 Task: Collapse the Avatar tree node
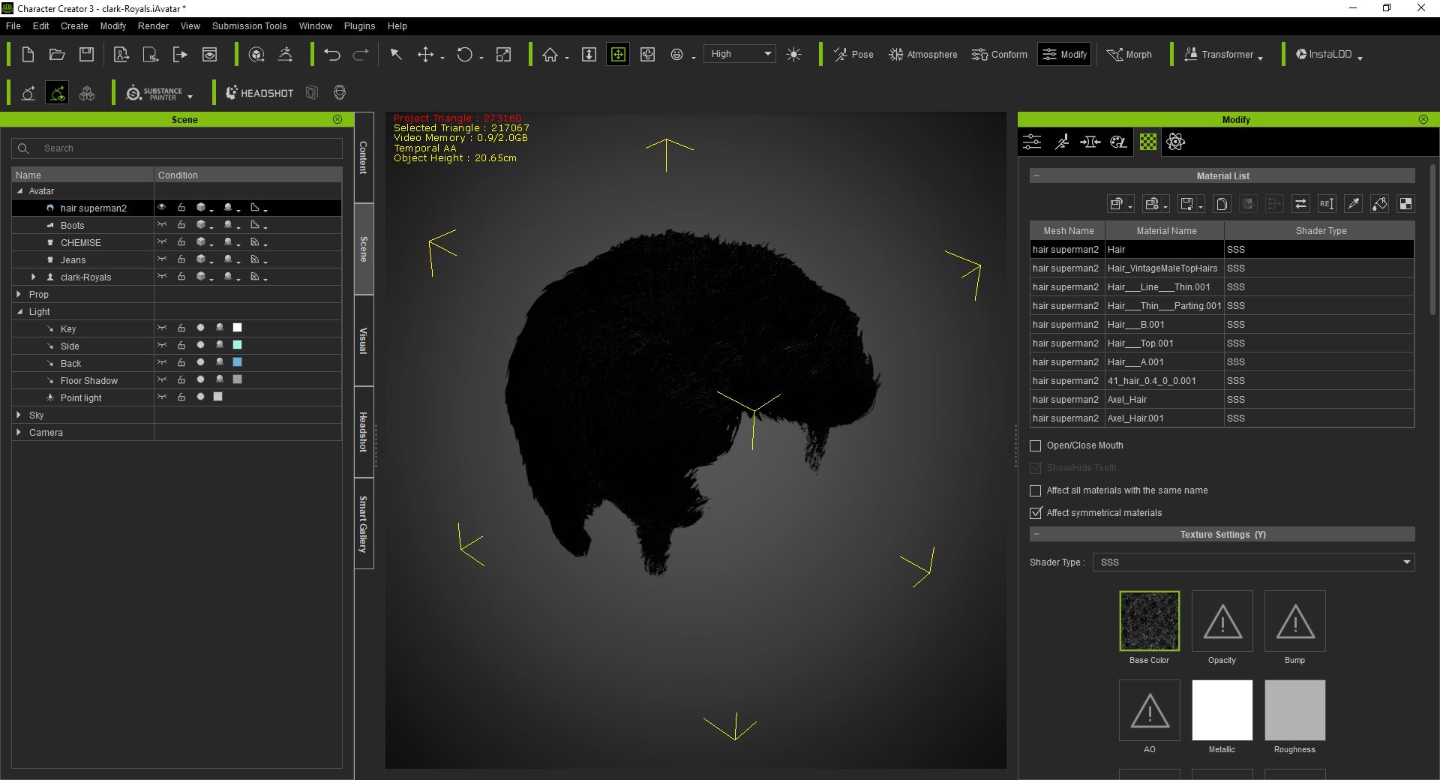click(20, 191)
